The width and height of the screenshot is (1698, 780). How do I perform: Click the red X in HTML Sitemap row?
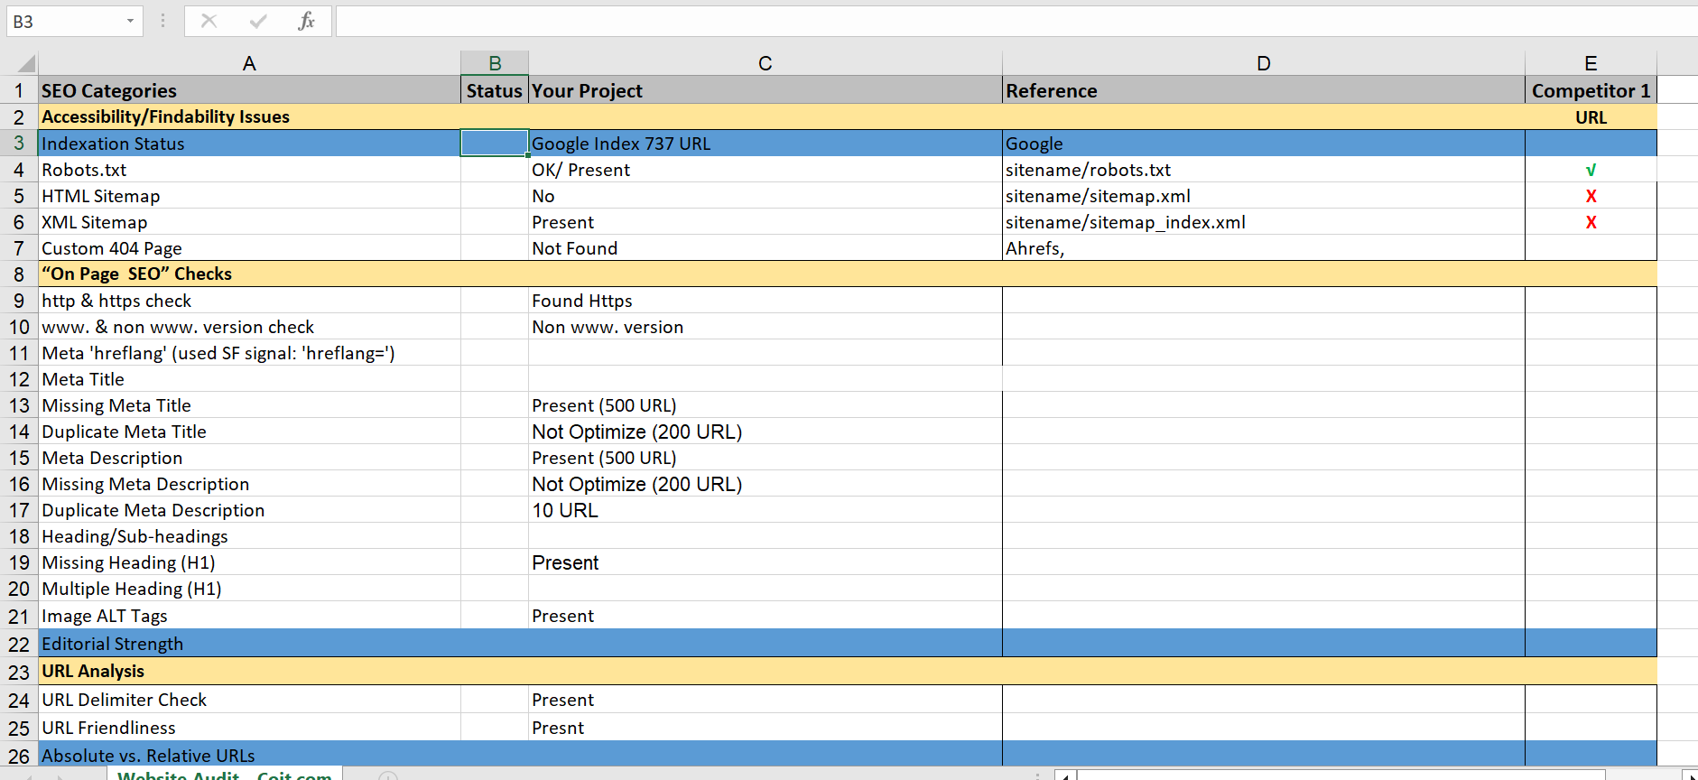[x=1591, y=196]
